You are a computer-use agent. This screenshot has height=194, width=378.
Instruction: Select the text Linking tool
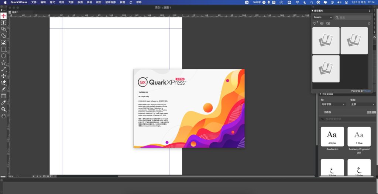tap(3, 29)
